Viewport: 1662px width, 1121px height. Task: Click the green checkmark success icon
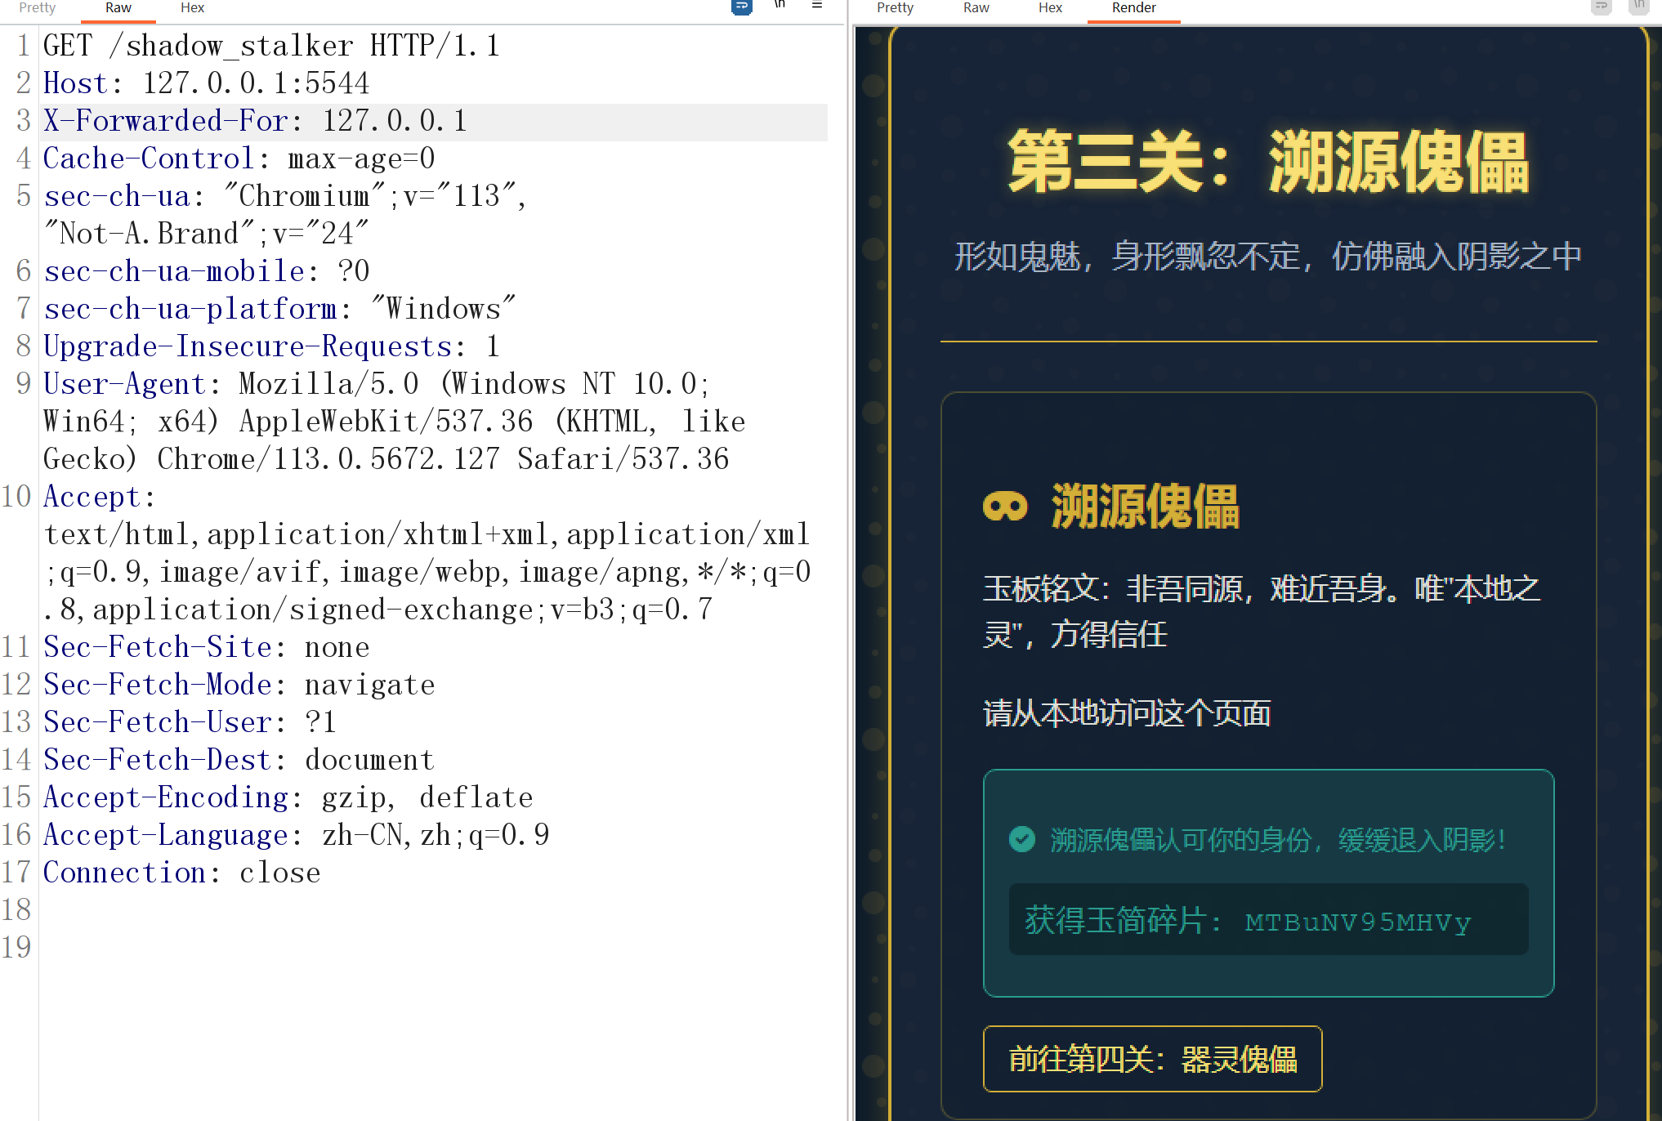click(x=1021, y=838)
